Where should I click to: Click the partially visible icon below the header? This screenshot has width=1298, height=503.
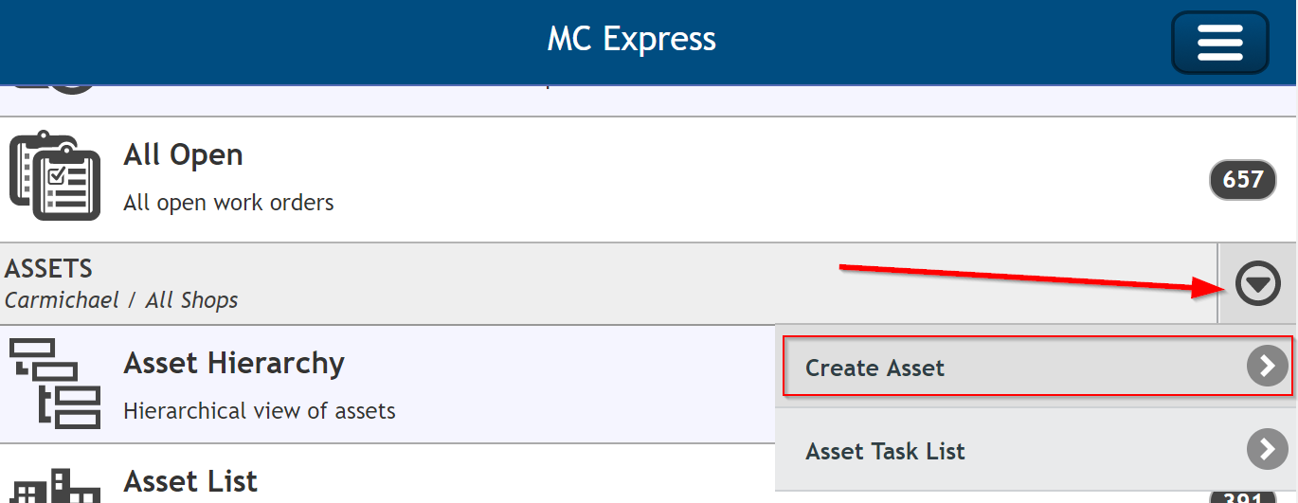[55, 89]
